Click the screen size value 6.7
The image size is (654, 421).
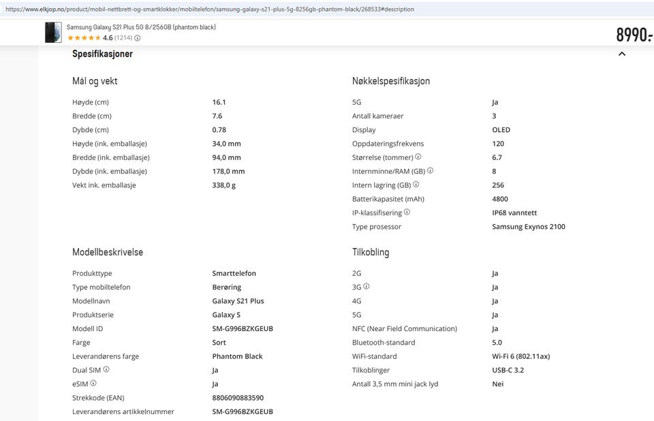[497, 157]
